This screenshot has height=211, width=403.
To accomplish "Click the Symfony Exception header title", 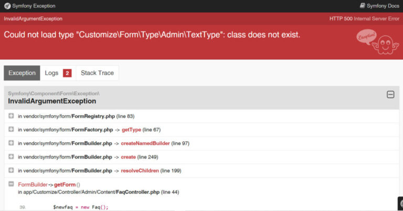I will point(34,6).
